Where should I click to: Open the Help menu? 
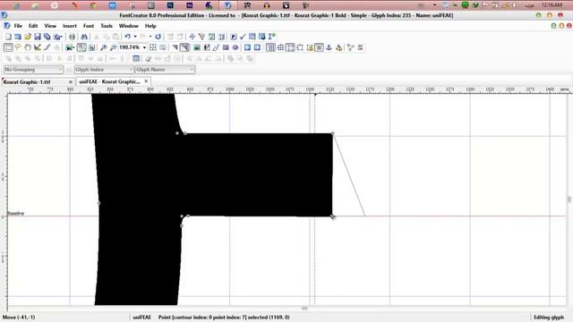[x=150, y=26]
